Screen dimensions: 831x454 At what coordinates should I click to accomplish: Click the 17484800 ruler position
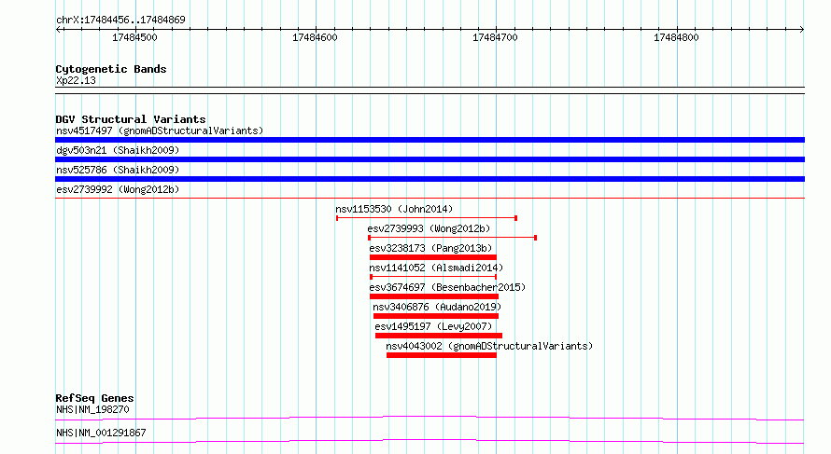click(x=676, y=37)
